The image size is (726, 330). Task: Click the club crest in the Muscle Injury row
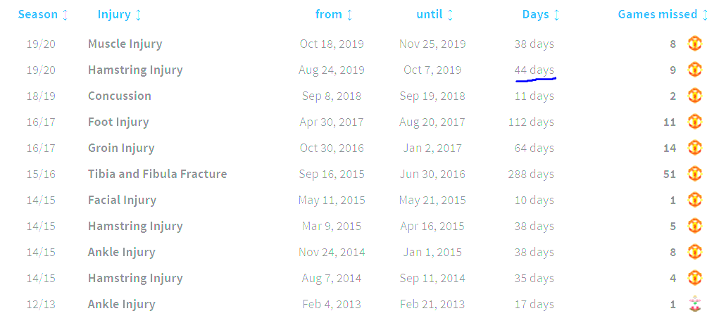694,44
